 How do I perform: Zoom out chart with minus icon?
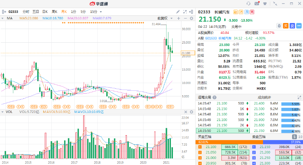[x=185, y=18]
